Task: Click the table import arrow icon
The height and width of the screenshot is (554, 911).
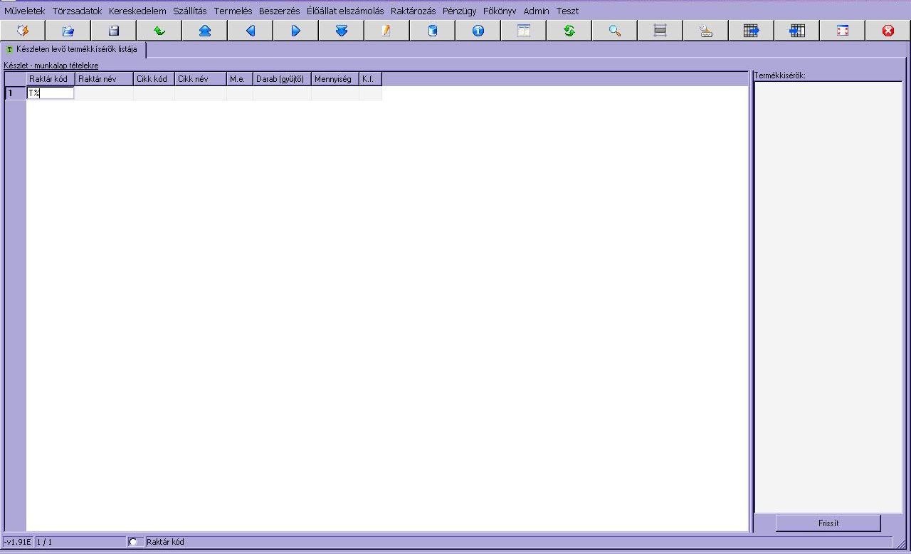Action: coord(797,31)
